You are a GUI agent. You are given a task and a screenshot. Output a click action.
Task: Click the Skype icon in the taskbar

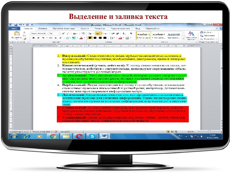[x=92, y=136]
